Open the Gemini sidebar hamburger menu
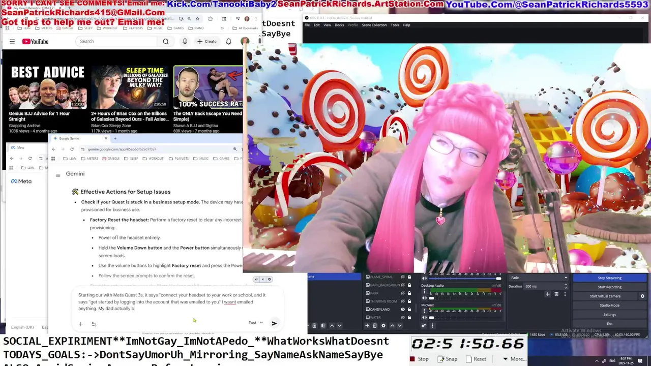651x366 pixels. point(58,175)
